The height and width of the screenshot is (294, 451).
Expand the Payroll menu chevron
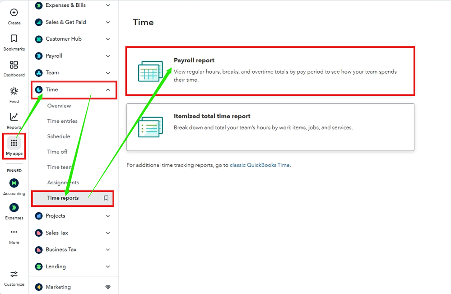[x=108, y=56]
